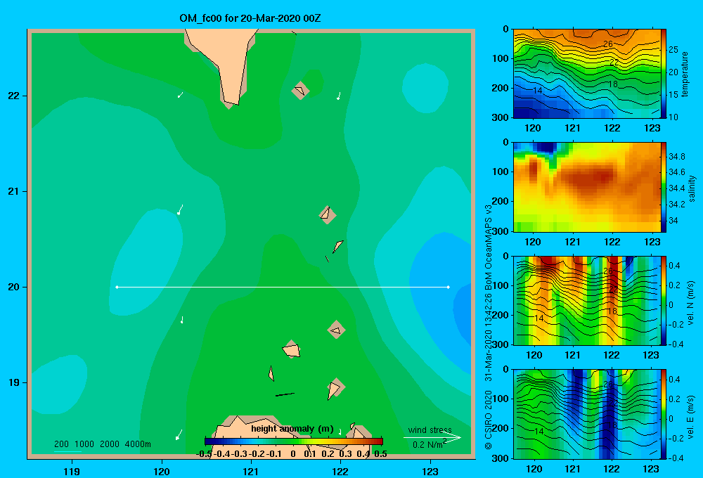Image resolution: width=703 pixels, height=478 pixels.
Task: Open the temperature section plot
Action: (x=587, y=74)
